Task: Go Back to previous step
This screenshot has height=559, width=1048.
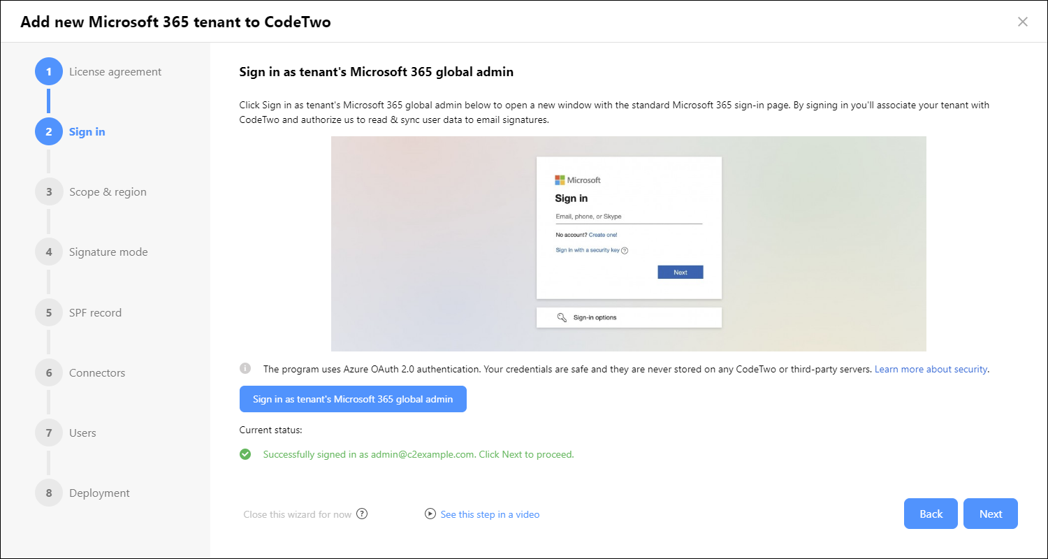Action: [931, 514]
